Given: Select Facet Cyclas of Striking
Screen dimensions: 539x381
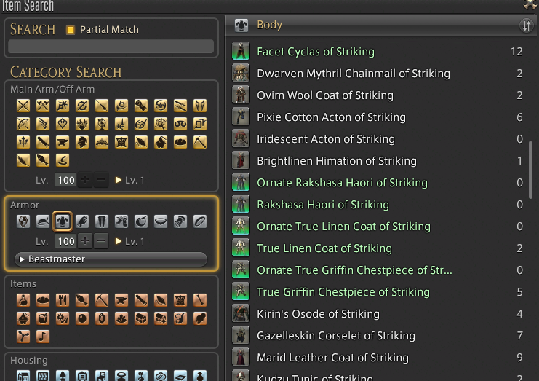Looking at the screenshot, I should point(378,52).
